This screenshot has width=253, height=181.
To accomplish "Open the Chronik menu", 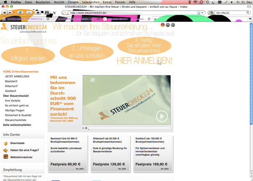I will [73, 2].
